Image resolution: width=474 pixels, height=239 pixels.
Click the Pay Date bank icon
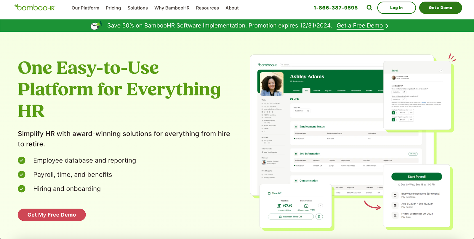(x=395, y=215)
